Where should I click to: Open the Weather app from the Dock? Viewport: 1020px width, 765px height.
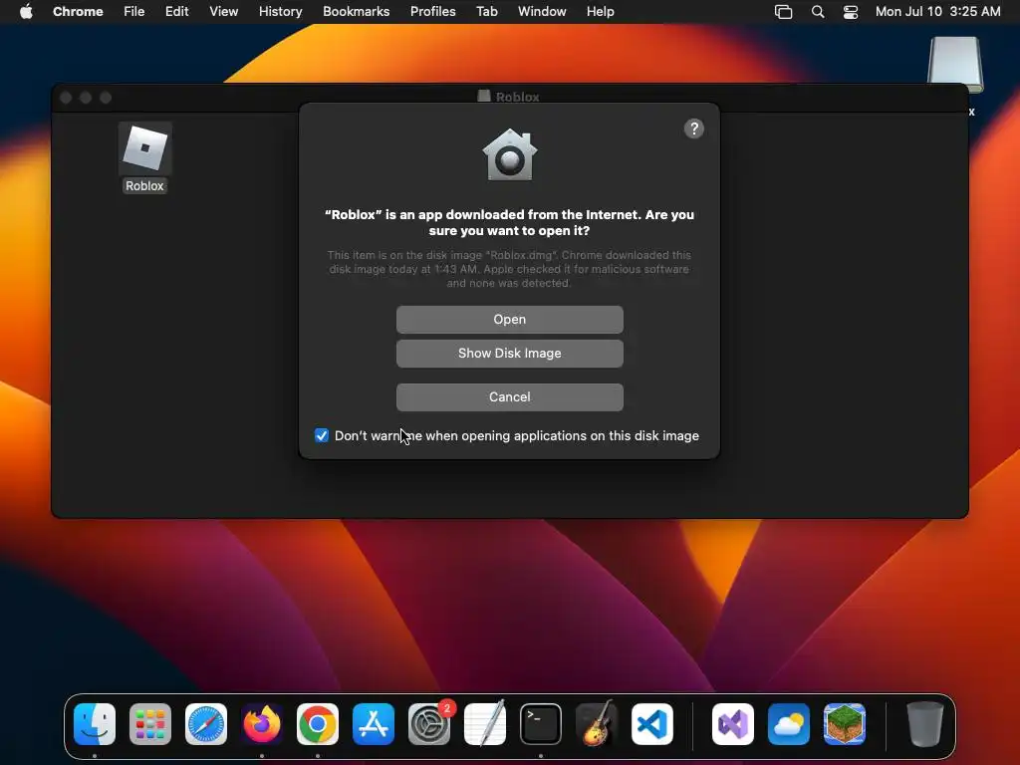pyautogui.click(x=789, y=724)
